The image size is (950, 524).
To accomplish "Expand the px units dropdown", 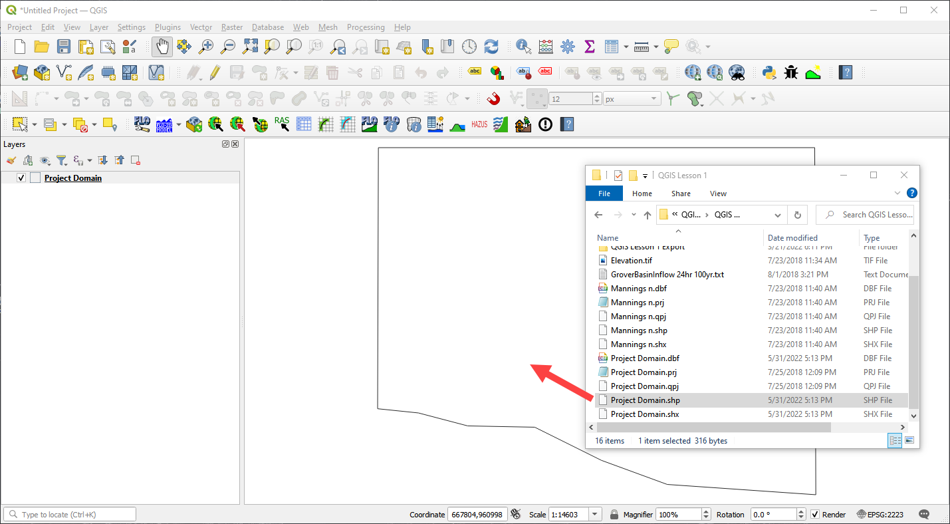I will click(653, 99).
